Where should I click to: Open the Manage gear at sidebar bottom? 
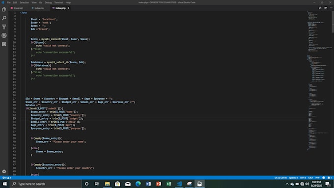pyautogui.click(x=4, y=171)
